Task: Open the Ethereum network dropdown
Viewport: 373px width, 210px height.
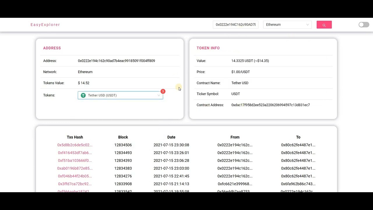Action: 287,25
